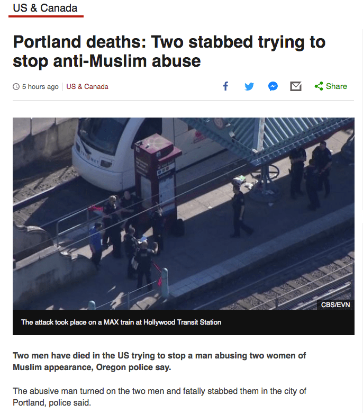363x413 pixels.
Task: Open the train station news image
Action: coord(184,213)
